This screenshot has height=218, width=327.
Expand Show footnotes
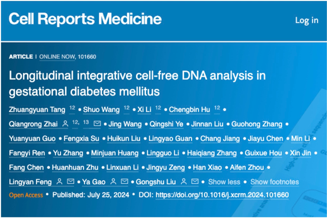pyautogui.click(x=275, y=182)
